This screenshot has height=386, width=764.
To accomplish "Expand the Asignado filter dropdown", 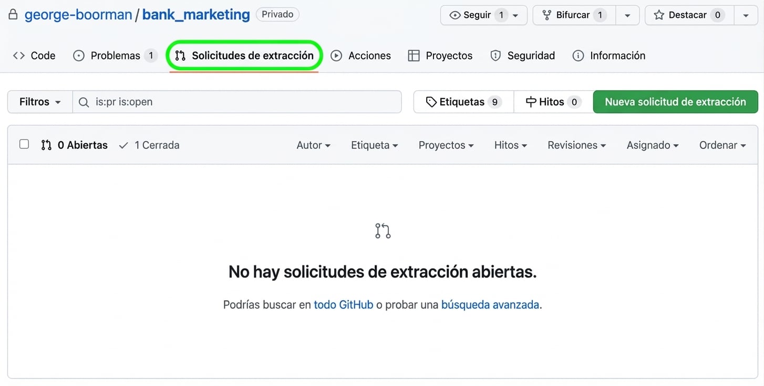I will pos(653,145).
